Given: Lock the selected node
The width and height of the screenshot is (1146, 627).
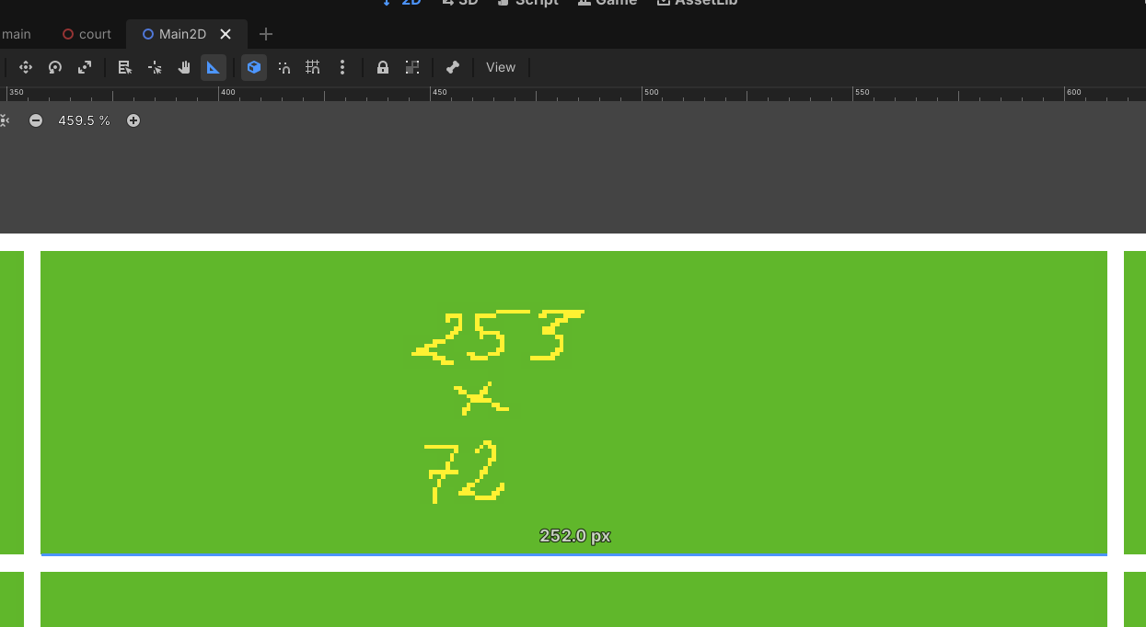Looking at the screenshot, I should 383,67.
